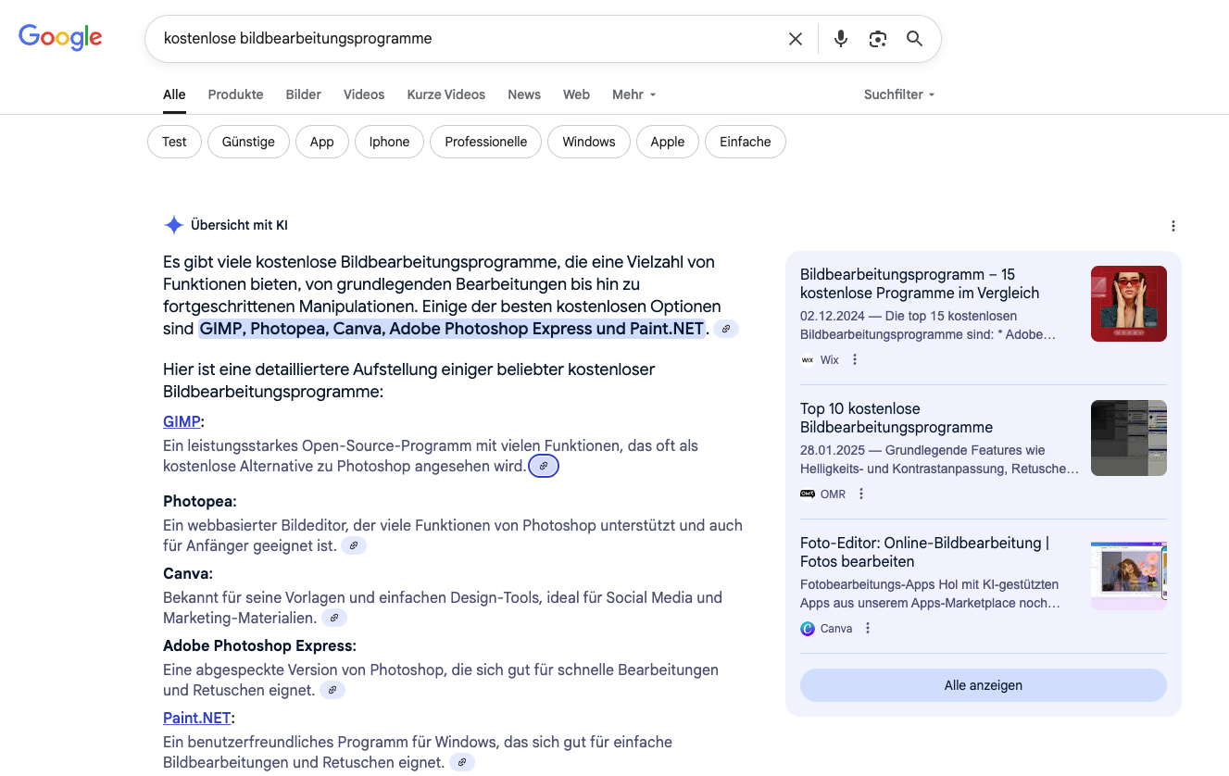Clear the search box text
This screenshot has height=776, width=1229.
pyautogui.click(x=795, y=39)
